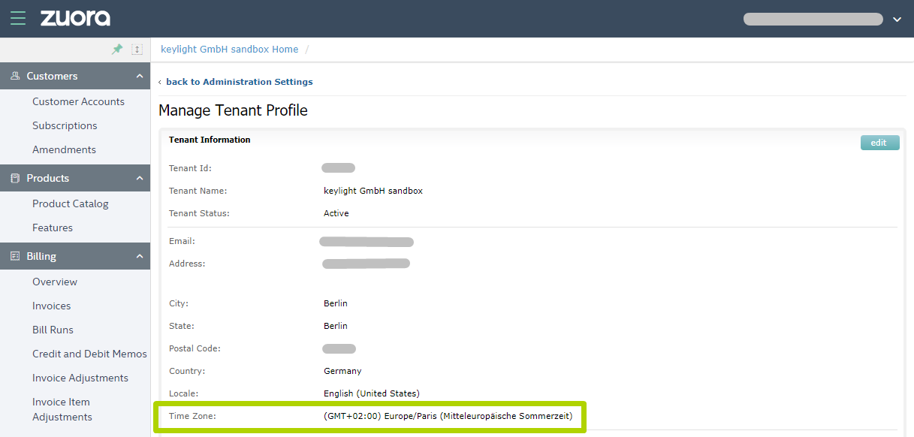
Task: Click the Tenant Id label
Action: pyautogui.click(x=190, y=168)
